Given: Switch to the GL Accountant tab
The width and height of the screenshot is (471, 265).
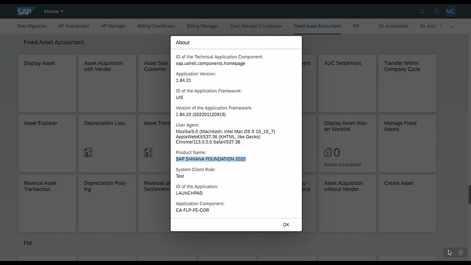Looking at the screenshot, I should [394, 26].
